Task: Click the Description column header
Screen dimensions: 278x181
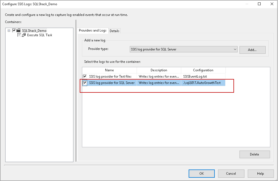Action: coord(159,70)
